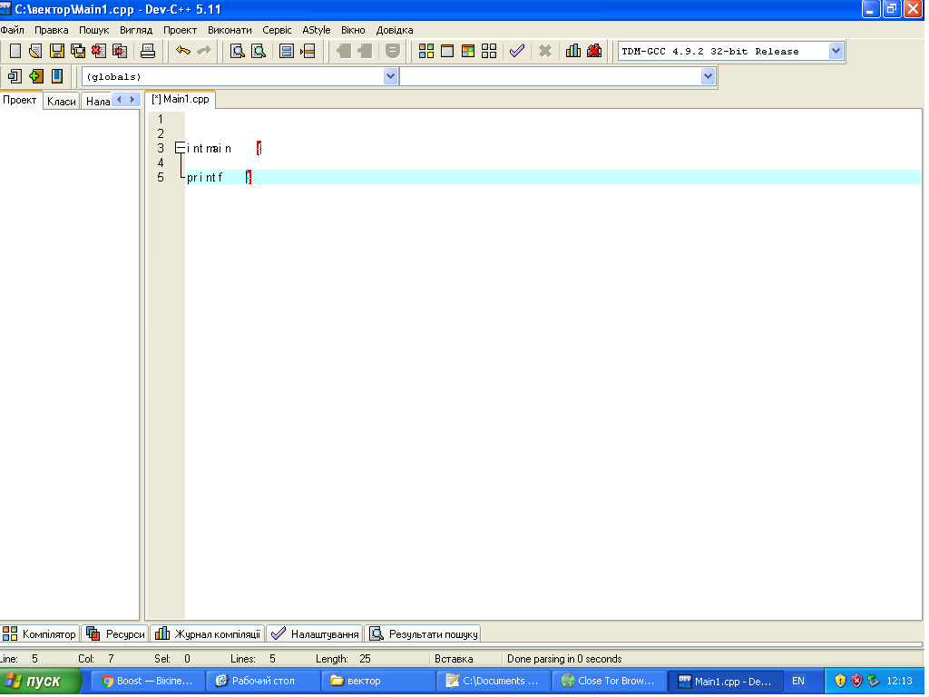Expand the (globals) scope dropdown
This screenshot has height=697, width=929.
click(390, 77)
